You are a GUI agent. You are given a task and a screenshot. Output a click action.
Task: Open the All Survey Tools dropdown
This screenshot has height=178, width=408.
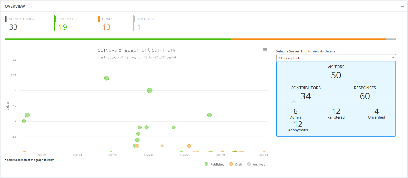pos(336,58)
